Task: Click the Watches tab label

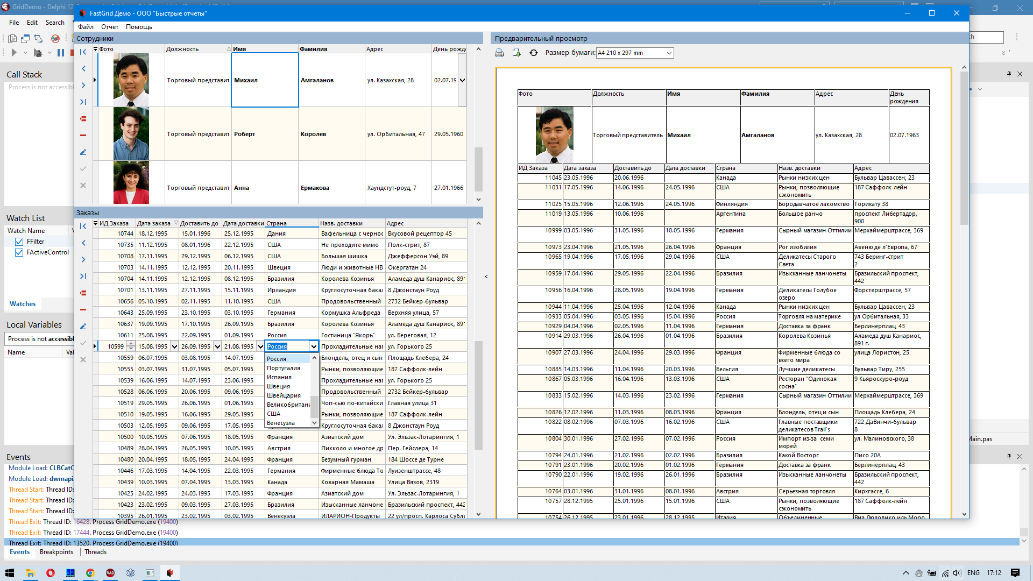Action: (x=23, y=304)
